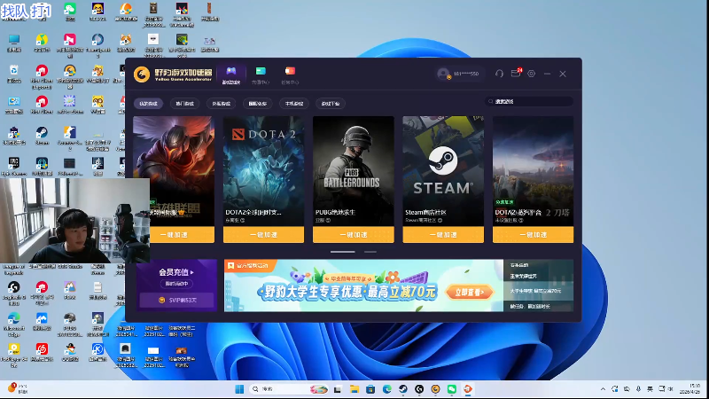Click 一键加速 under PUBG card
The width and height of the screenshot is (709, 399).
point(354,235)
